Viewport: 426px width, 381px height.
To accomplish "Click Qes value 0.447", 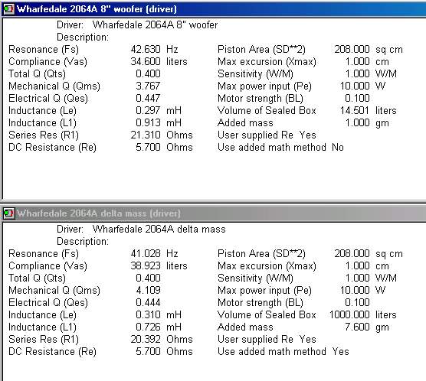I will (x=148, y=98).
